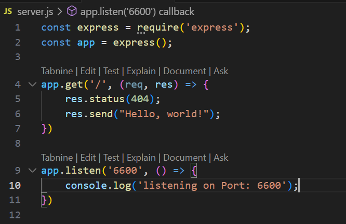Viewport: 346px width, 224px height.
Task: Click the const keyword on line 2
Action: tap(56, 43)
